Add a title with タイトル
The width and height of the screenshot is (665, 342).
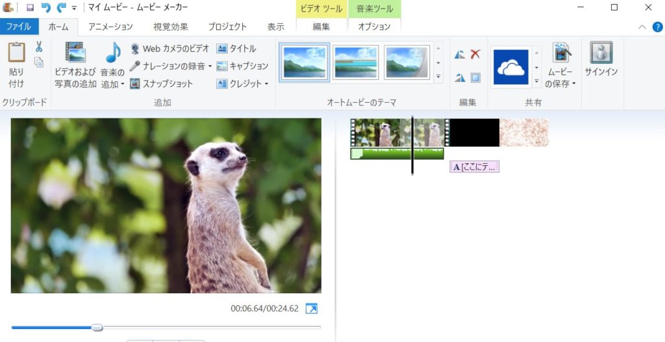point(236,48)
